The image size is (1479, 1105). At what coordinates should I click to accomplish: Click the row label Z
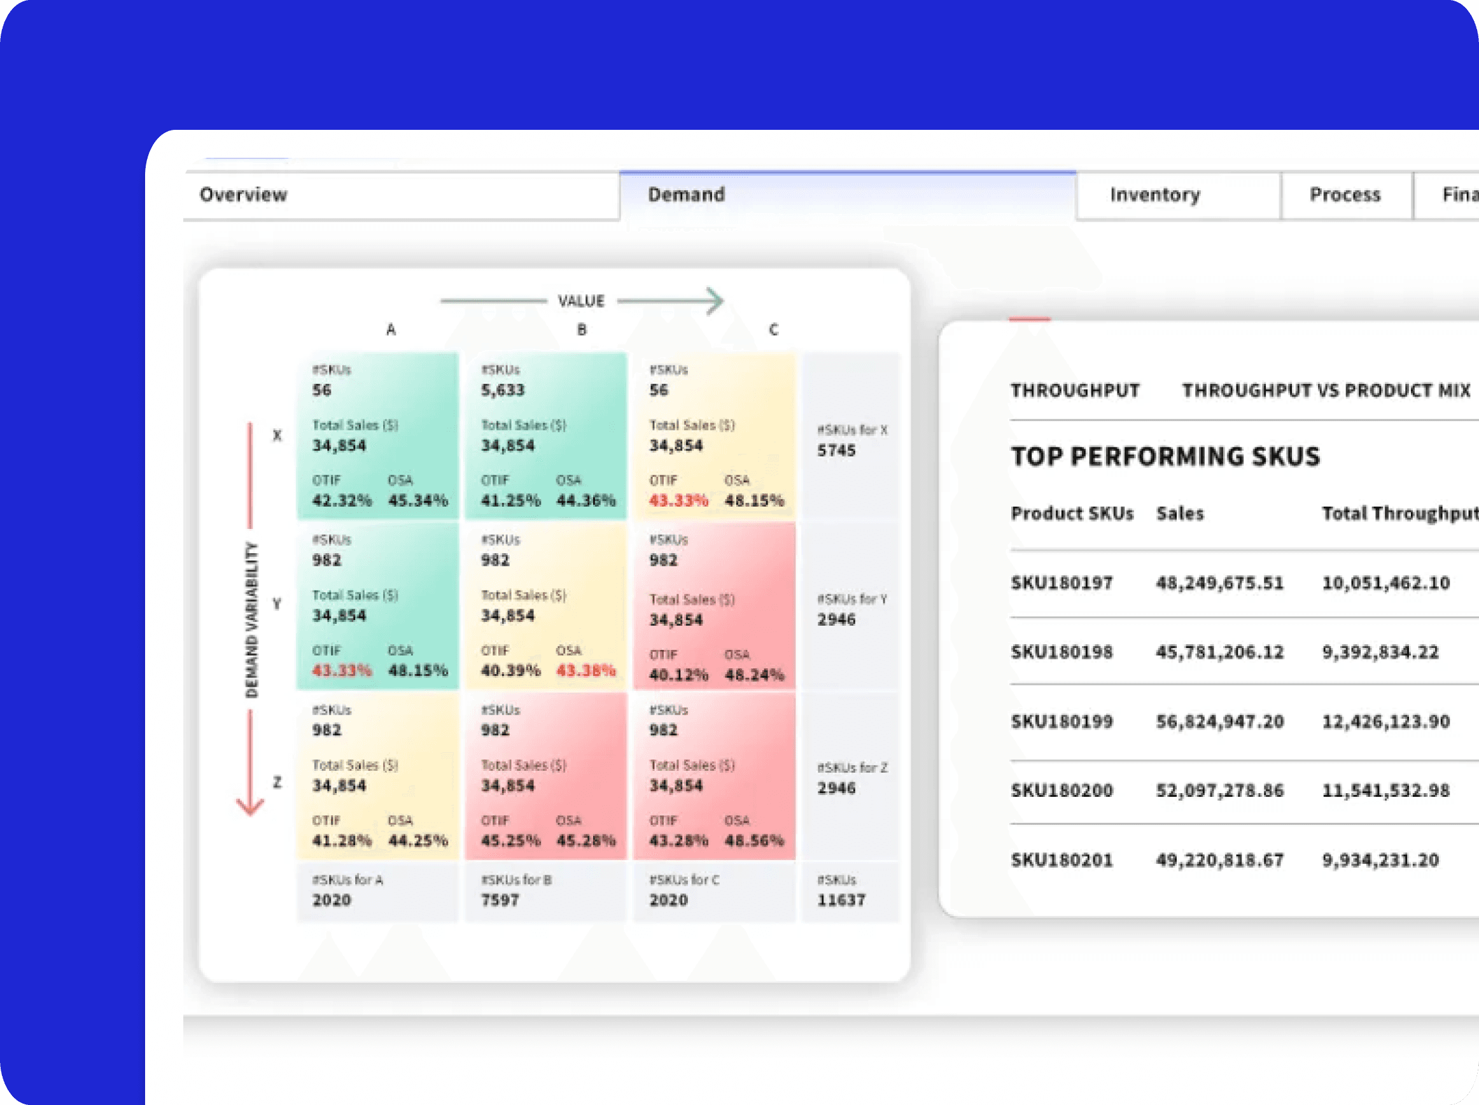click(x=277, y=782)
